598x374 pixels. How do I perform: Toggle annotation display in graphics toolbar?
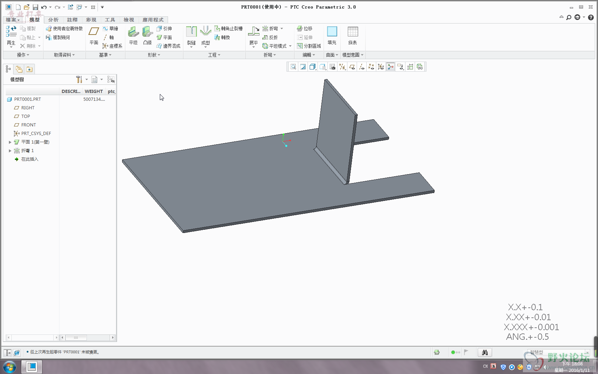coord(400,67)
